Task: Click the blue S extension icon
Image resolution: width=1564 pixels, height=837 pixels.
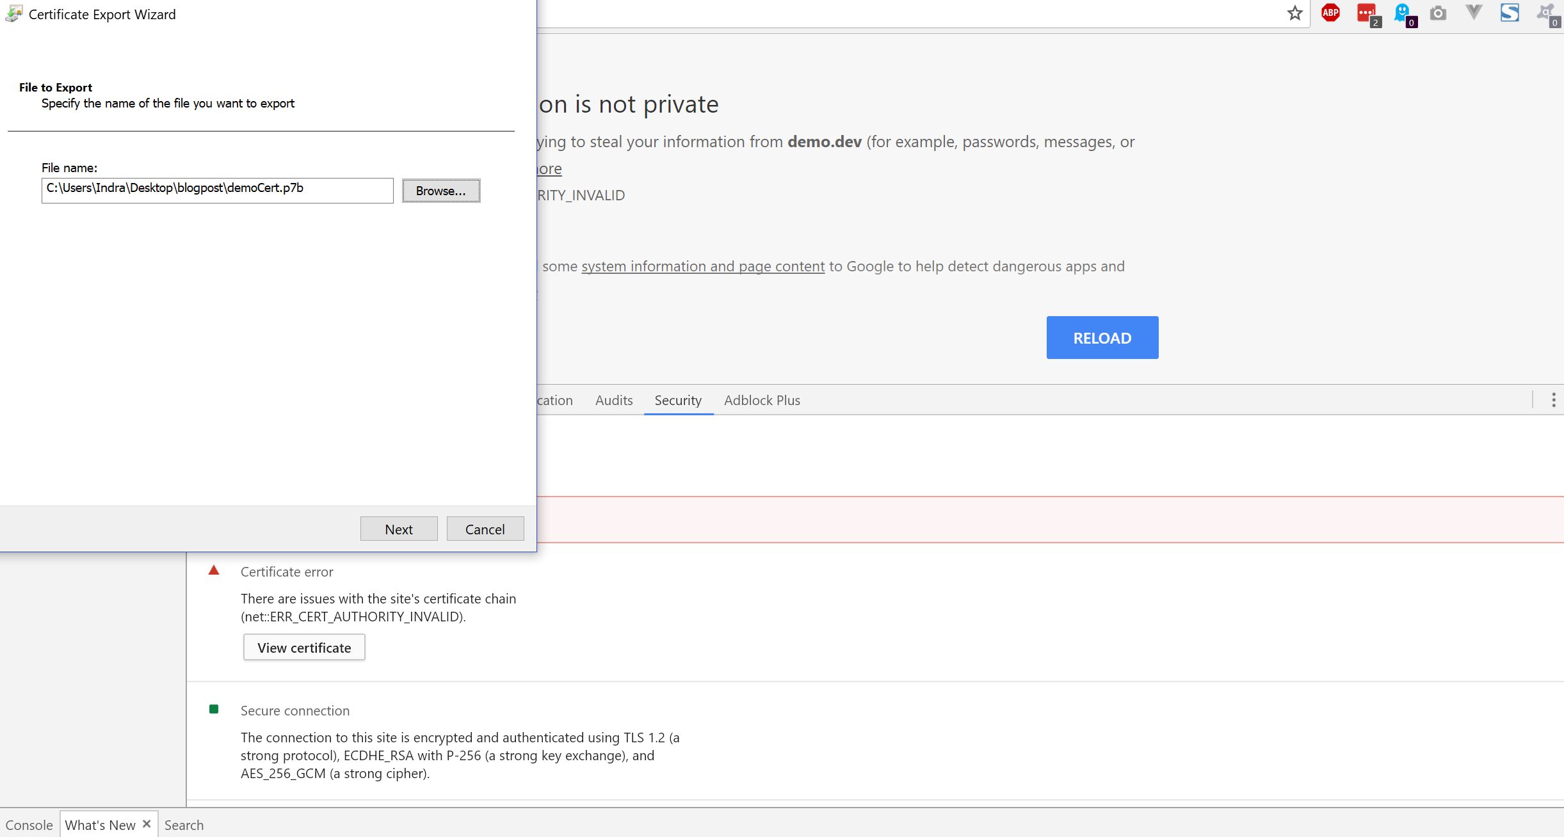Action: pos(1510,13)
